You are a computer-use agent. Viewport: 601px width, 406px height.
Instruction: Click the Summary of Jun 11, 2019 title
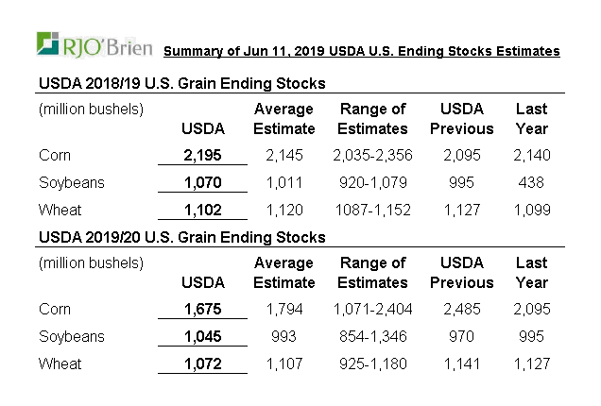362,50
